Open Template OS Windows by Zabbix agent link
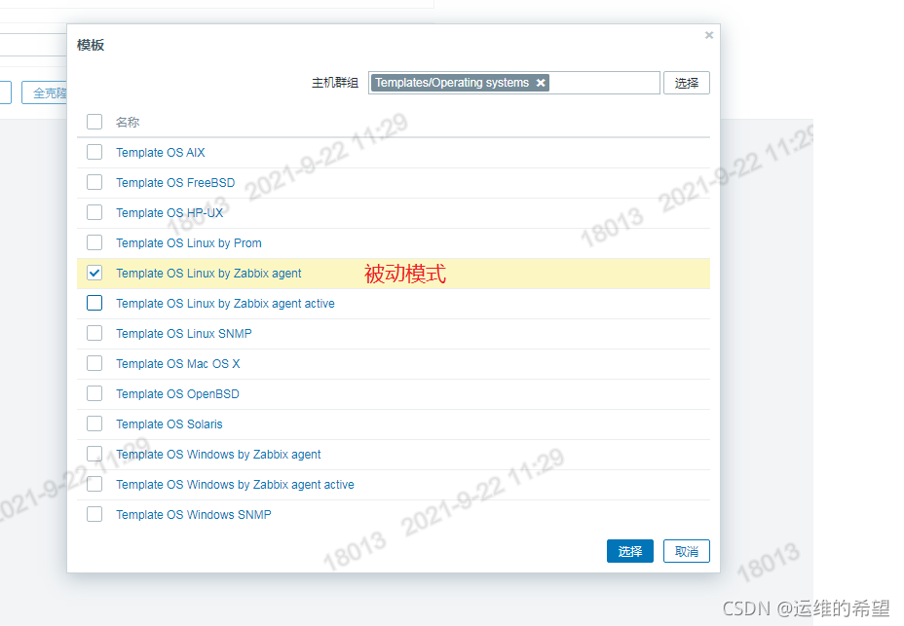The width and height of the screenshot is (904, 626). click(218, 455)
